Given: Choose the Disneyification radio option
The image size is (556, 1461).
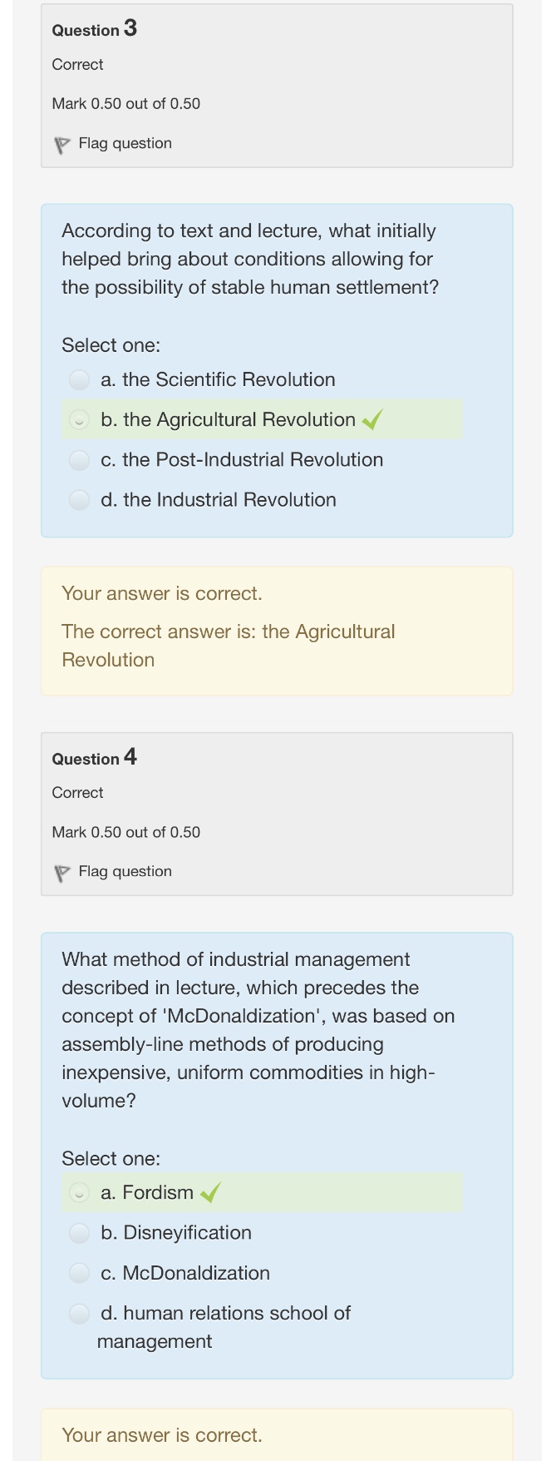Looking at the screenshot, I should click(79, 1233).
